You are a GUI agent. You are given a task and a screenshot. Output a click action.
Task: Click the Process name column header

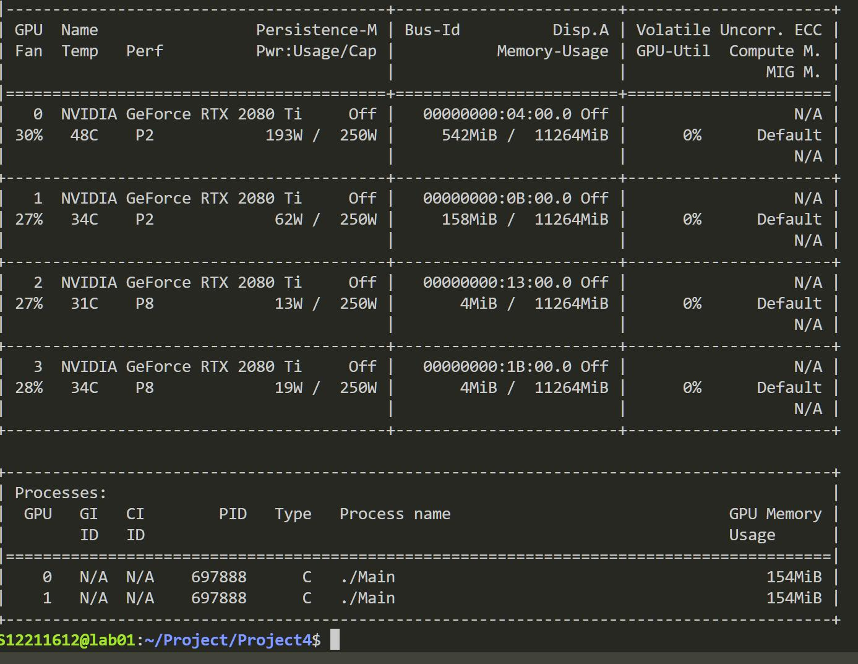coord(395,514)
